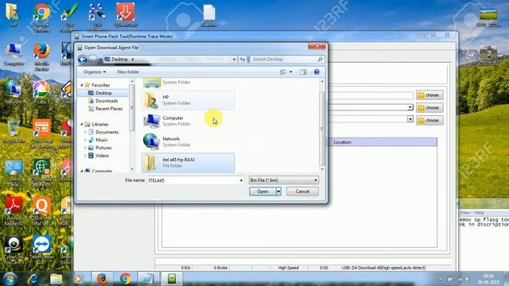Select the Videos library

click(x=102, y=156)
